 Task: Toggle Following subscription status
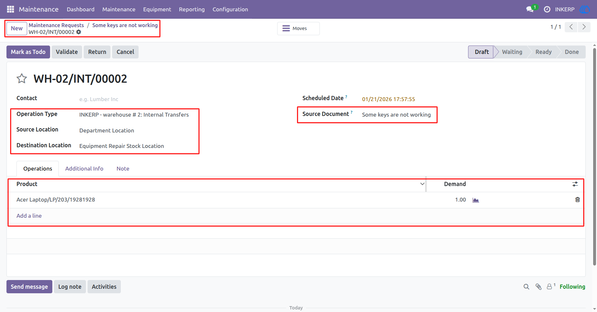[572, 286]
